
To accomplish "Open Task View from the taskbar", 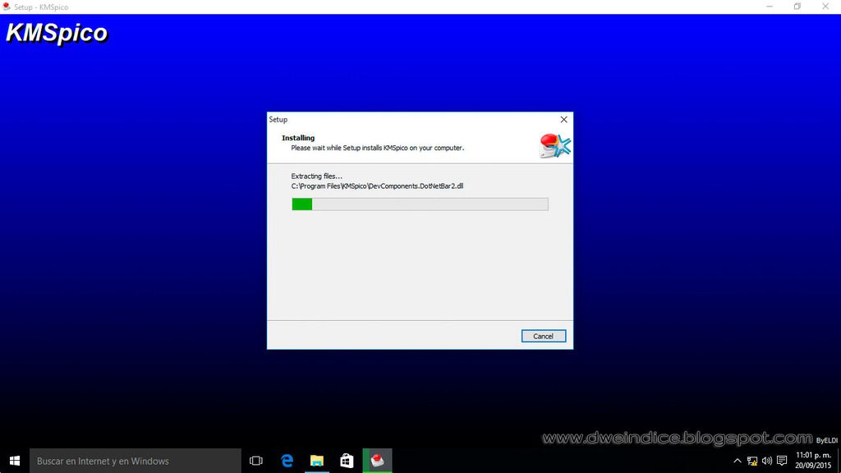I will coord(255,461).
